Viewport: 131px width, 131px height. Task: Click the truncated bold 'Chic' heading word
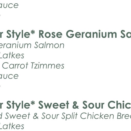(119, 105)
